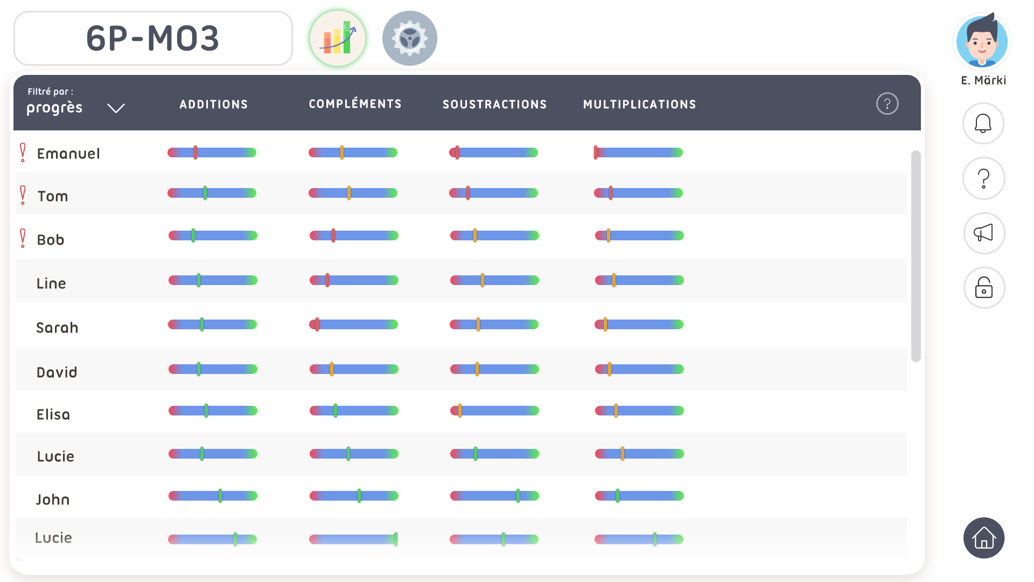
Task: Click the notifications bell icon
Action: pyautogui.click(x=983, y=124)
